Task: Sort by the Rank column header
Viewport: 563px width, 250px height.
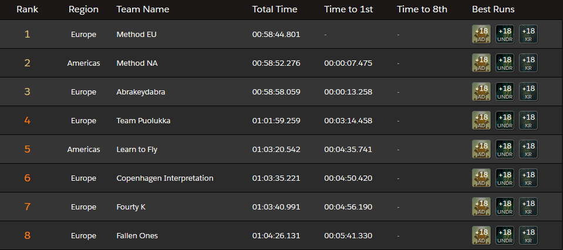Action: click(x=27, y=9)
